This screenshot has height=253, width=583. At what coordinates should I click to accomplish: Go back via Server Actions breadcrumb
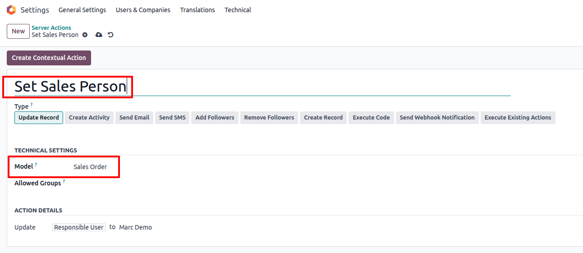[51, 28]
